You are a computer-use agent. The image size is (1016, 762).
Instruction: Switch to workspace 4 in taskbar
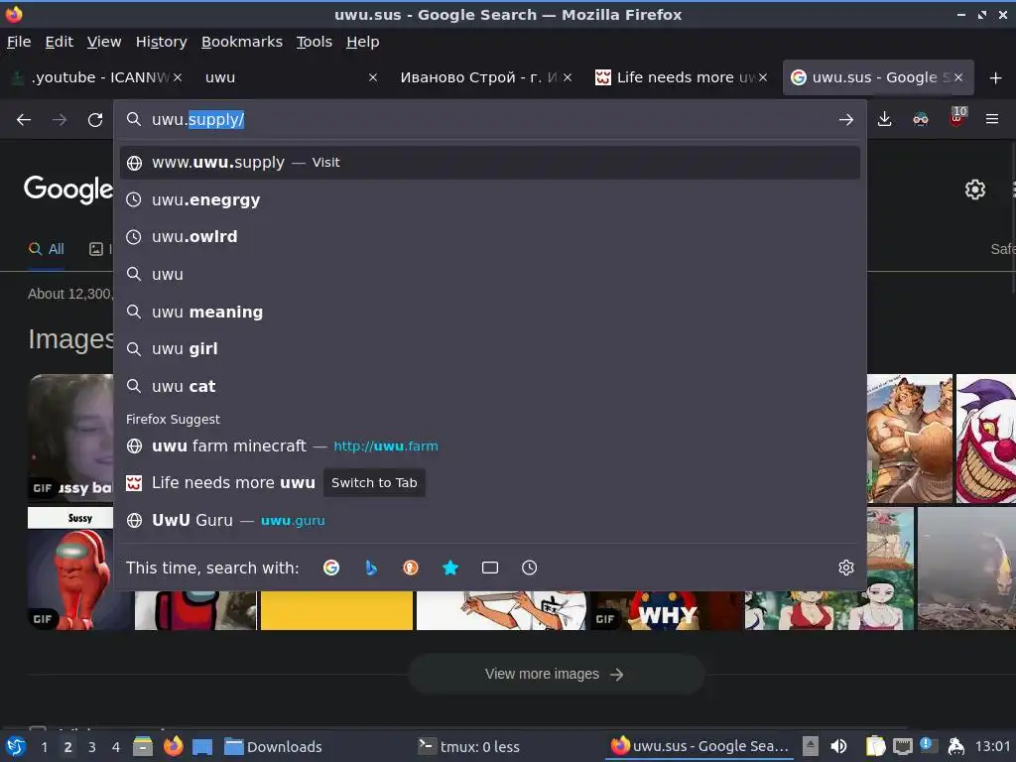tap(116, 747)
